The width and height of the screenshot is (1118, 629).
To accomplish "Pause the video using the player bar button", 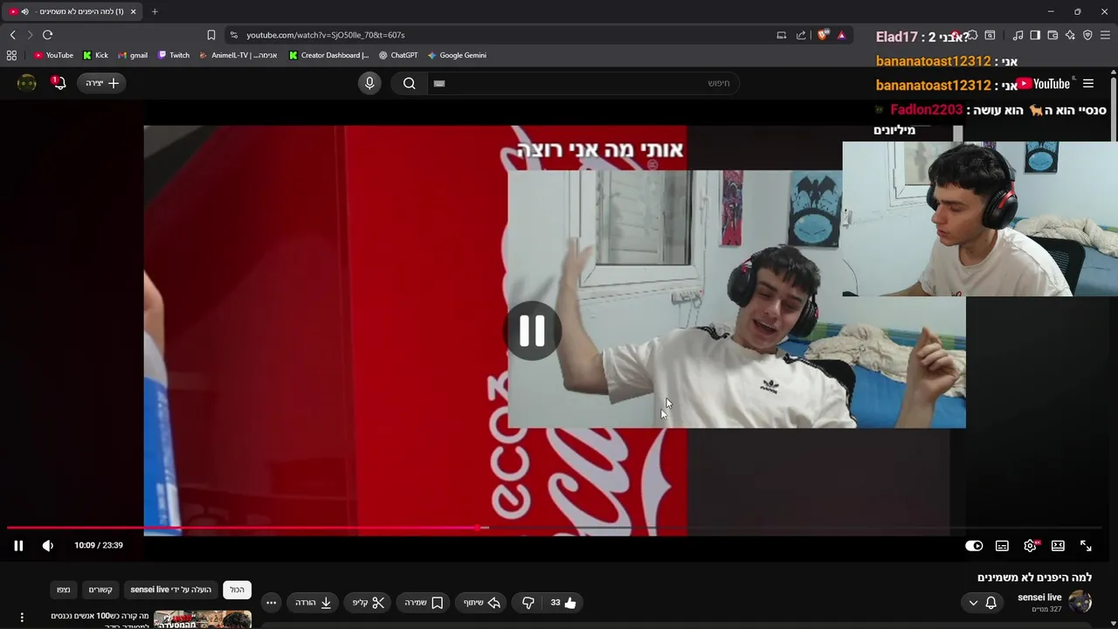I will click(x=18, y=545).
